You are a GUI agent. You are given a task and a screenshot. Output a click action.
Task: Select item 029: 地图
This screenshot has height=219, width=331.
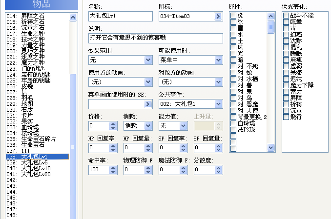coord(38,104)
